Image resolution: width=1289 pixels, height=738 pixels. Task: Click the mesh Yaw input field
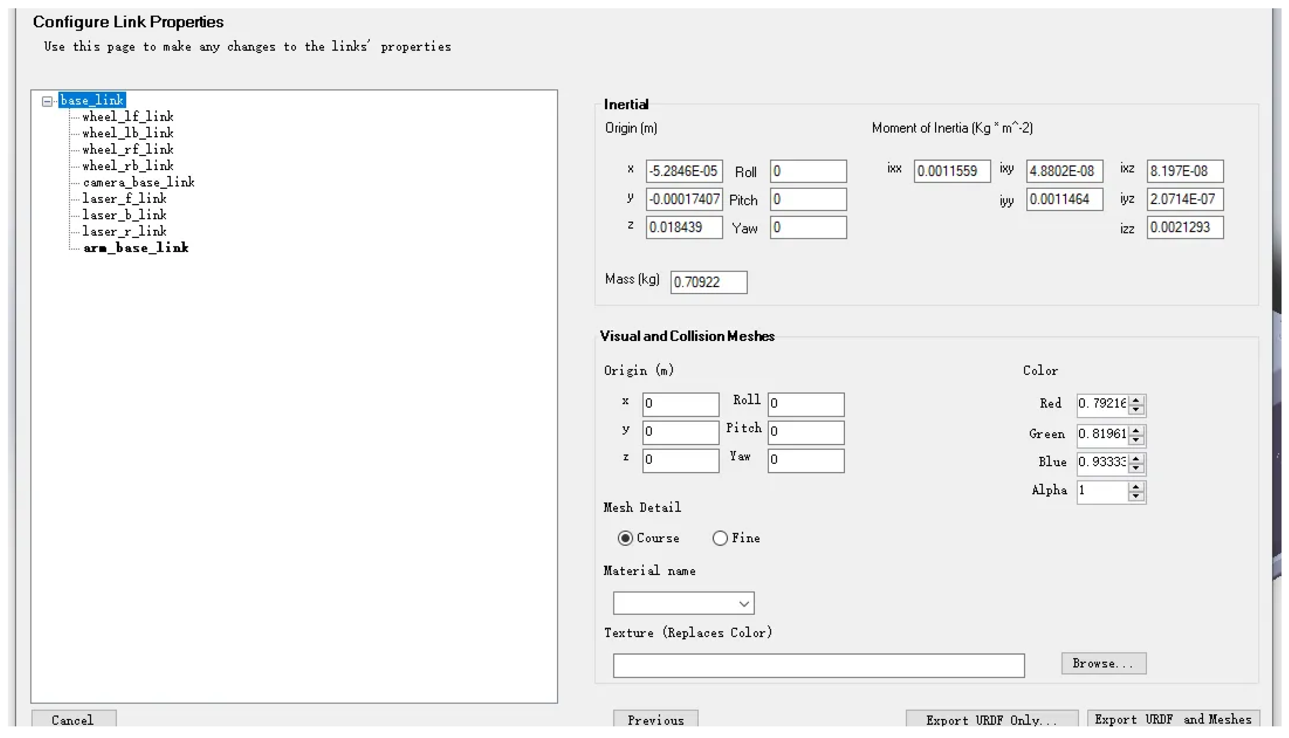[x=806, y=461]
